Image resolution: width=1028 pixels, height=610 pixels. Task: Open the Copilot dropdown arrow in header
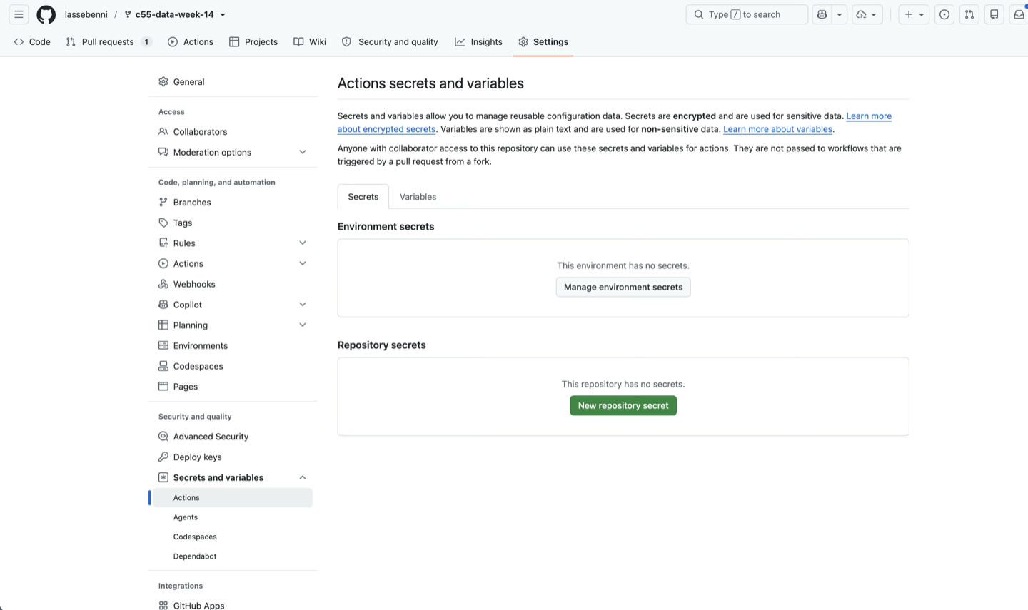[x=840, y=14]
